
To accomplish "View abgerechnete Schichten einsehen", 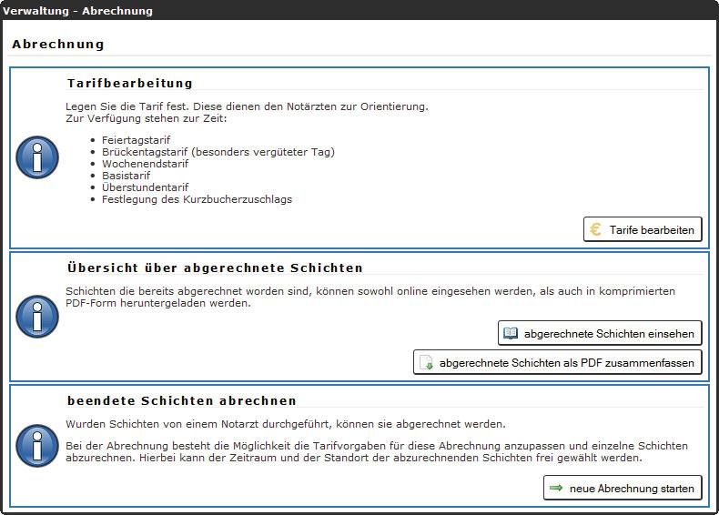I will click(600, 334).
